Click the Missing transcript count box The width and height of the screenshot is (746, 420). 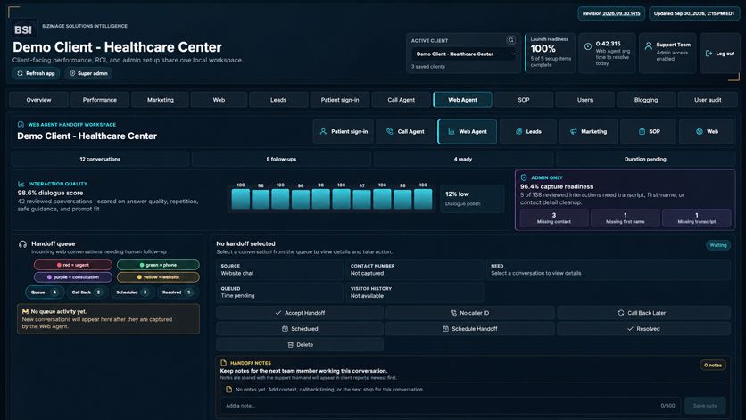tap(697, 218)
